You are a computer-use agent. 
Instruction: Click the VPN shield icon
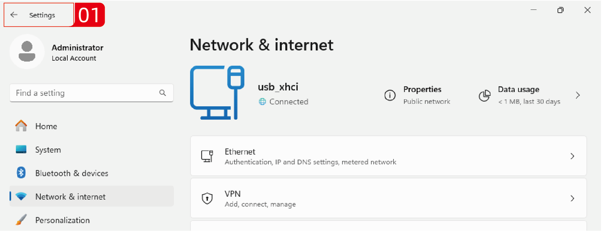(207, 198)
